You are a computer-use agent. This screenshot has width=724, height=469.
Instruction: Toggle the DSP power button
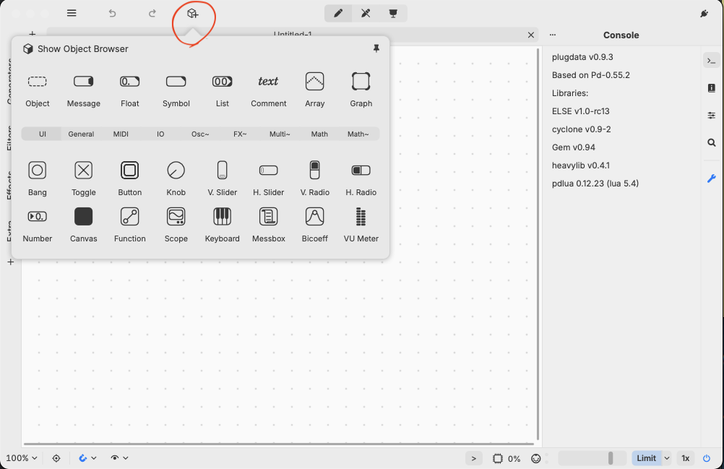[x=707, y=458]
